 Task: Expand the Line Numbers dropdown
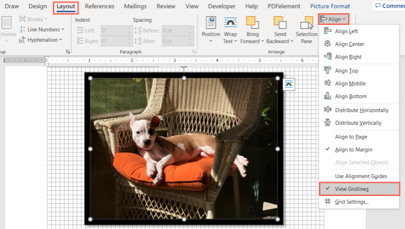[42, 29]
